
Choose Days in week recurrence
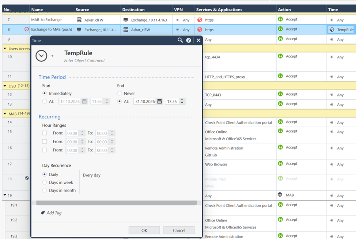45,182
